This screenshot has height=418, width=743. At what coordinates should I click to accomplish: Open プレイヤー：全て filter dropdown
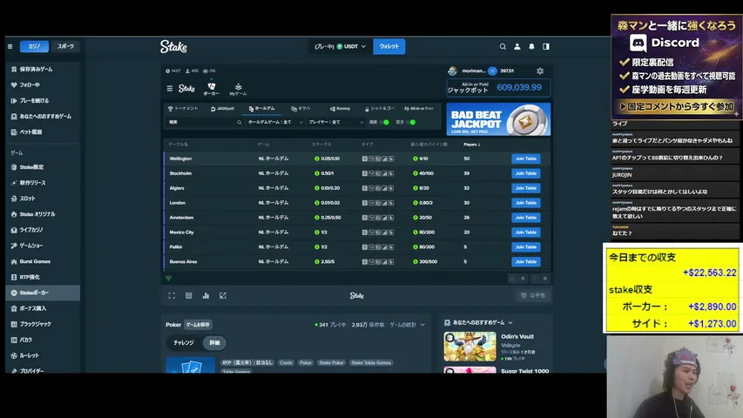(x=336, y=122)
